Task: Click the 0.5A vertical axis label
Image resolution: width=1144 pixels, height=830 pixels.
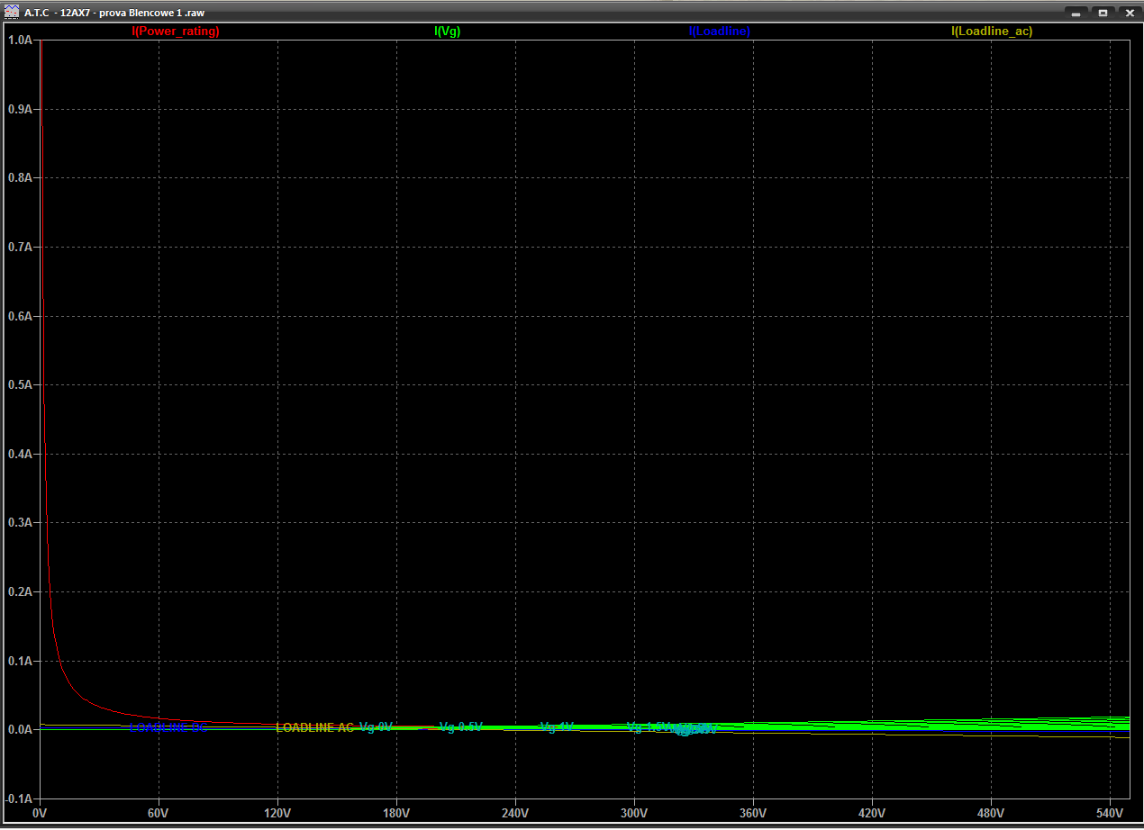Action: 19,385
